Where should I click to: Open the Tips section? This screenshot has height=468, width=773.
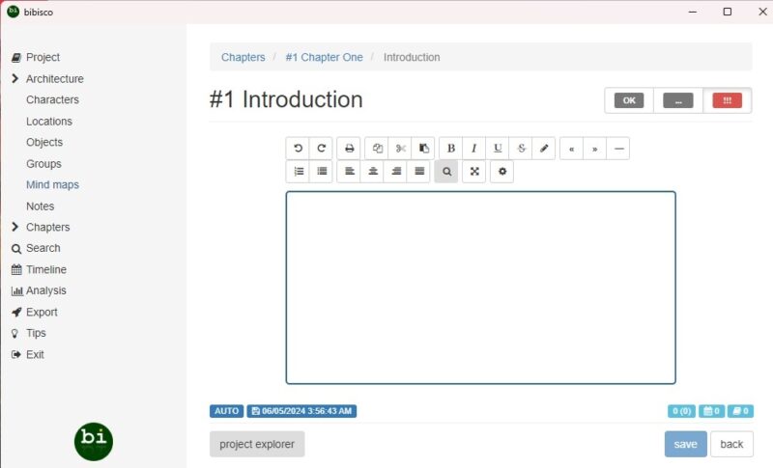36,333
